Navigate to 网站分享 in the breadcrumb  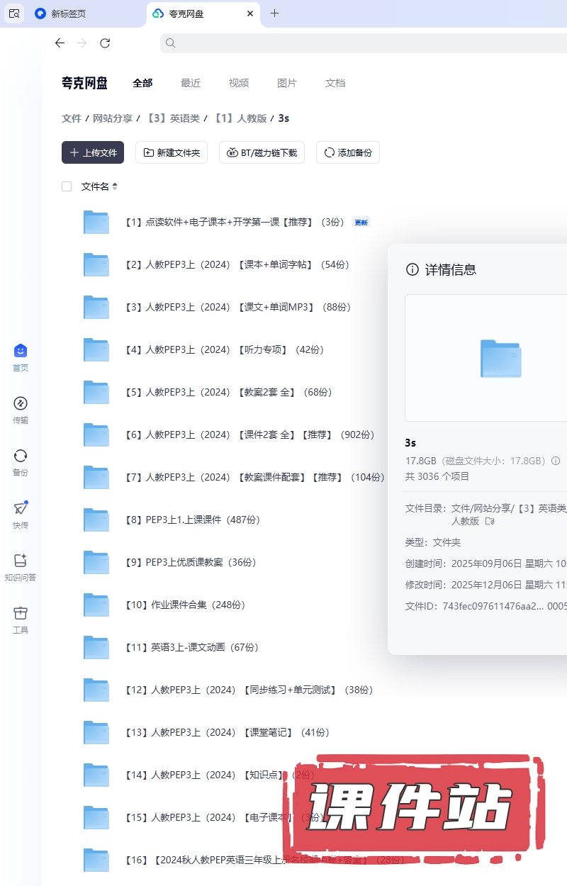[x=113, y=118]
